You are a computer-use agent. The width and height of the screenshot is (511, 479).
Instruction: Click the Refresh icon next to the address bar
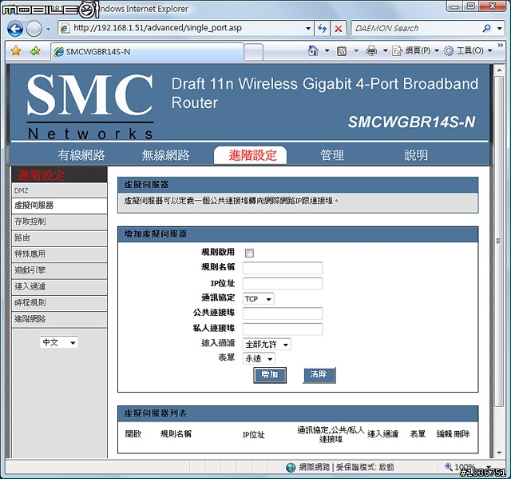click(323, 28)
